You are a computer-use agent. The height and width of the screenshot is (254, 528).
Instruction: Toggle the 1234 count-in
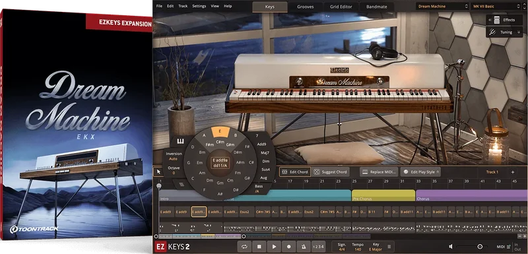click(318, 247)
